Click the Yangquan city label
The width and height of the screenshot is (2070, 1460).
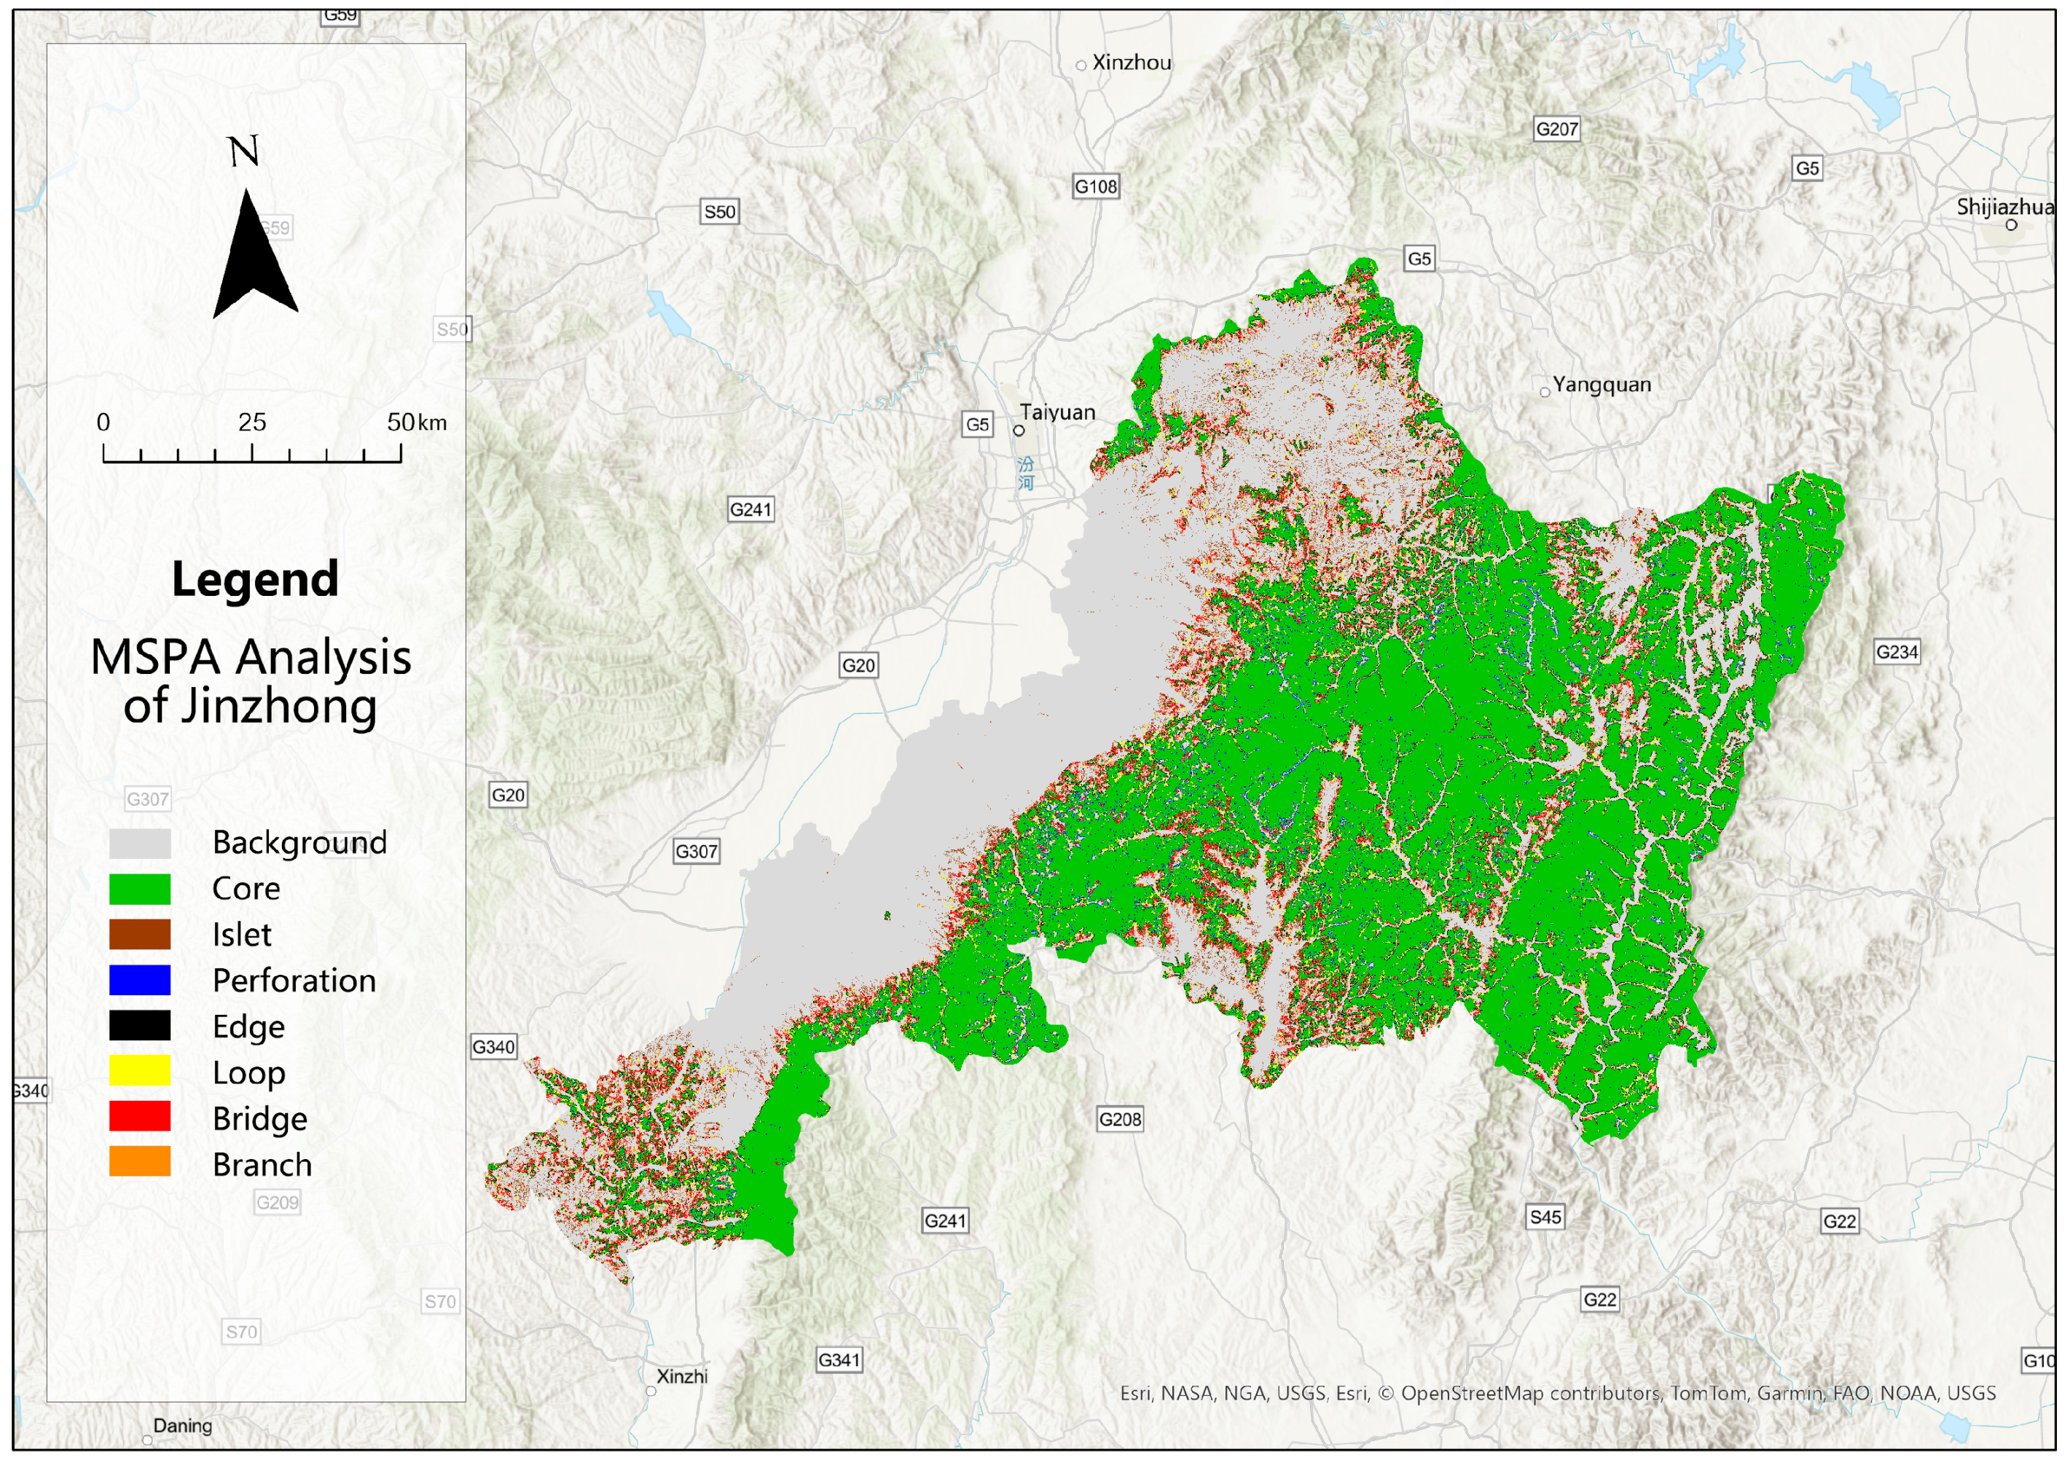pos(1601,385)
